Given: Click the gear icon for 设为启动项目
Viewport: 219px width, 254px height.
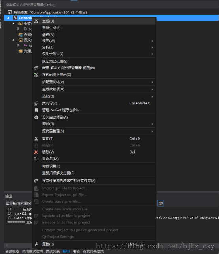Looking at the screenshot, I should pyautogui.click(x=36, y=117).
